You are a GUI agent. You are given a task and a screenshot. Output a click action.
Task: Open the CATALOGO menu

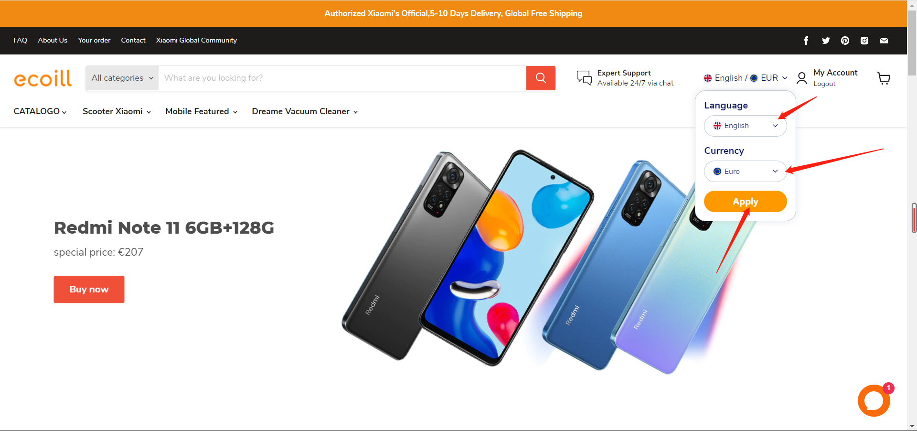tap(40, 111)
